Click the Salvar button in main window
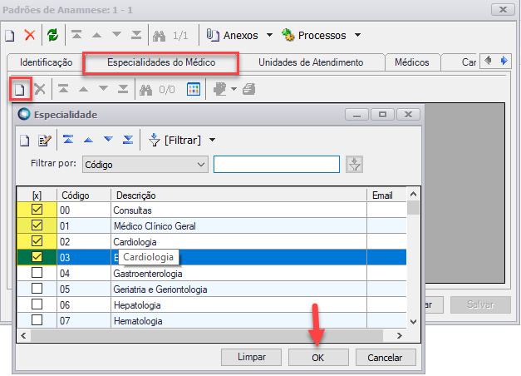This screenshot has width=521, height=376. tap(480, 304)
